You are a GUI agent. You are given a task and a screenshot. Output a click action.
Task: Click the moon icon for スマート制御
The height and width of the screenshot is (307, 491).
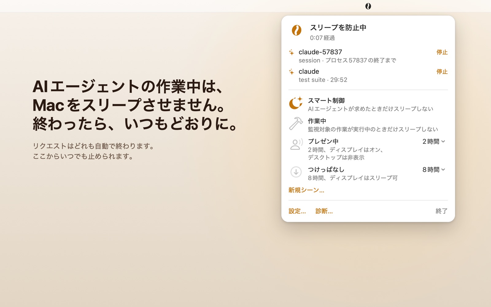[x=296, y=103]
